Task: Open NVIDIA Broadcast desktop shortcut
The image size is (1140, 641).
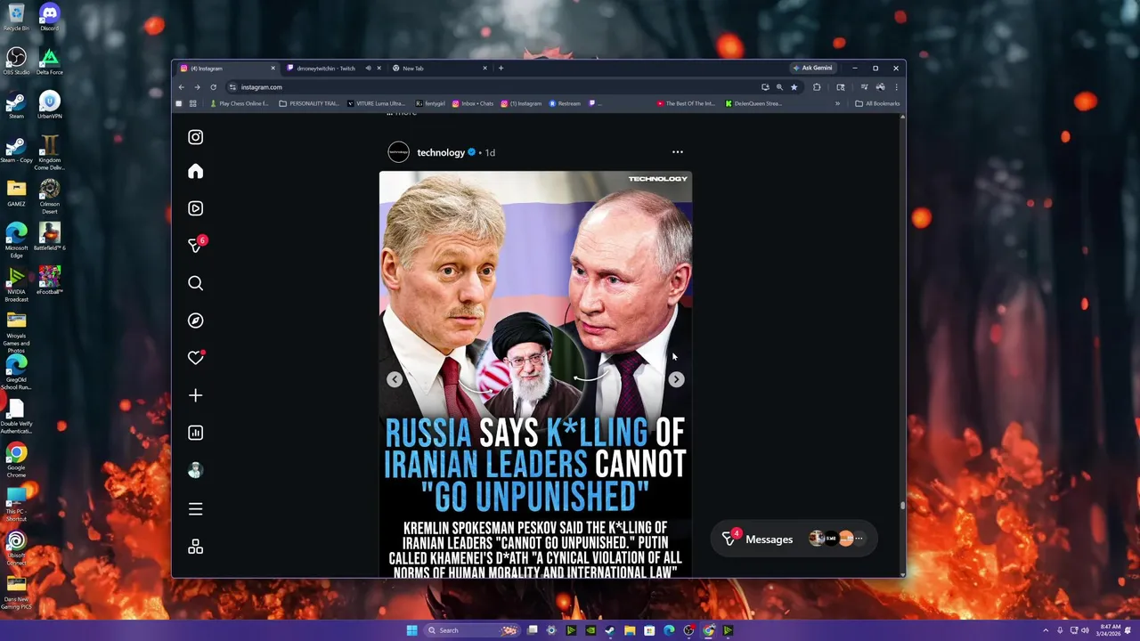Action: click(16, 284)
